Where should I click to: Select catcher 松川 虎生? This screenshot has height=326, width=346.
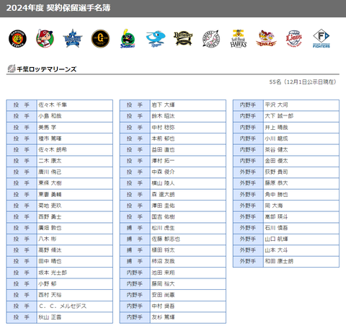[164, 228]
